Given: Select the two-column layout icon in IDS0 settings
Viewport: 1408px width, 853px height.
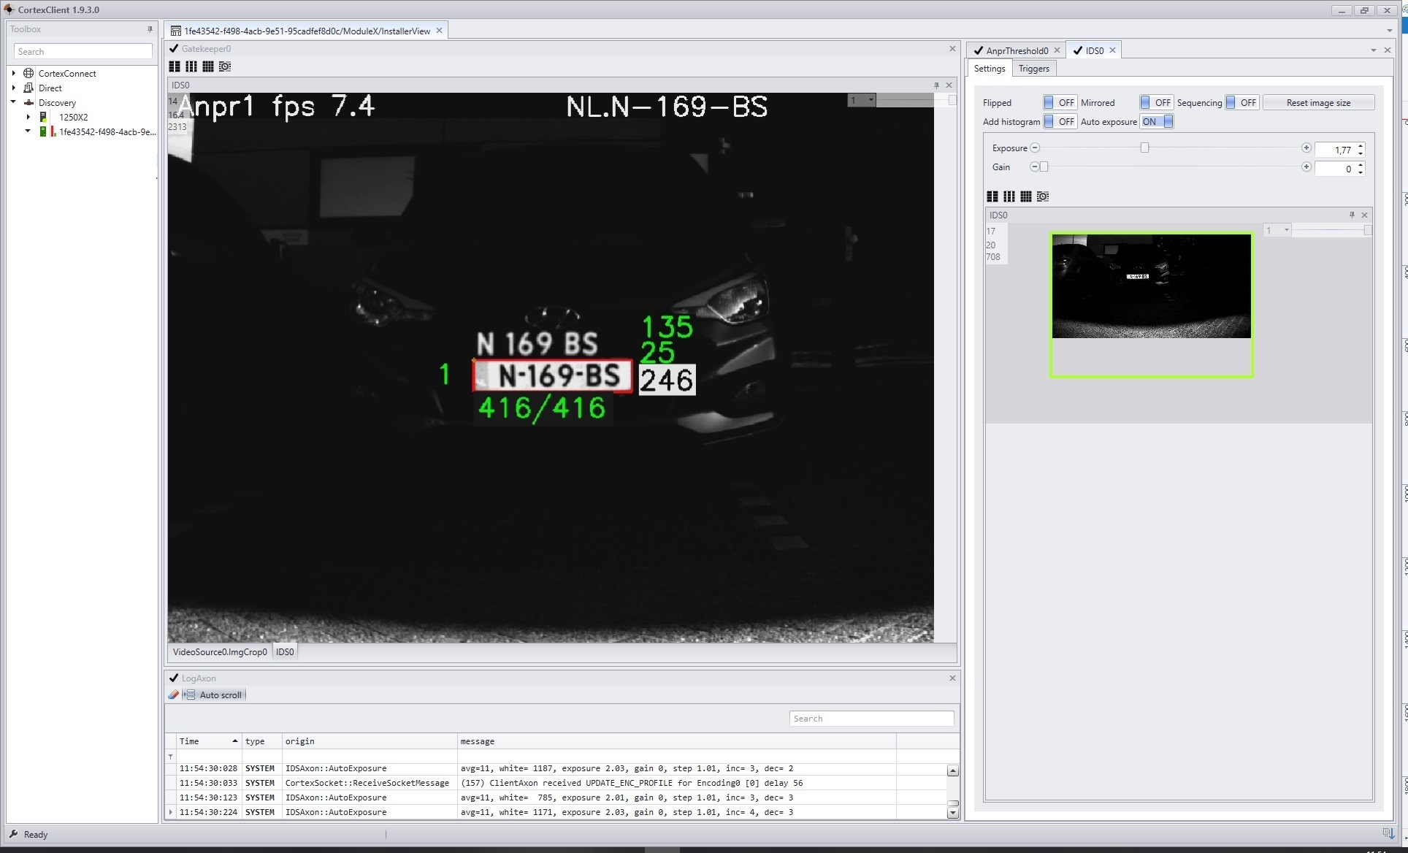Looking at the screenshot, I should [992, 196].
